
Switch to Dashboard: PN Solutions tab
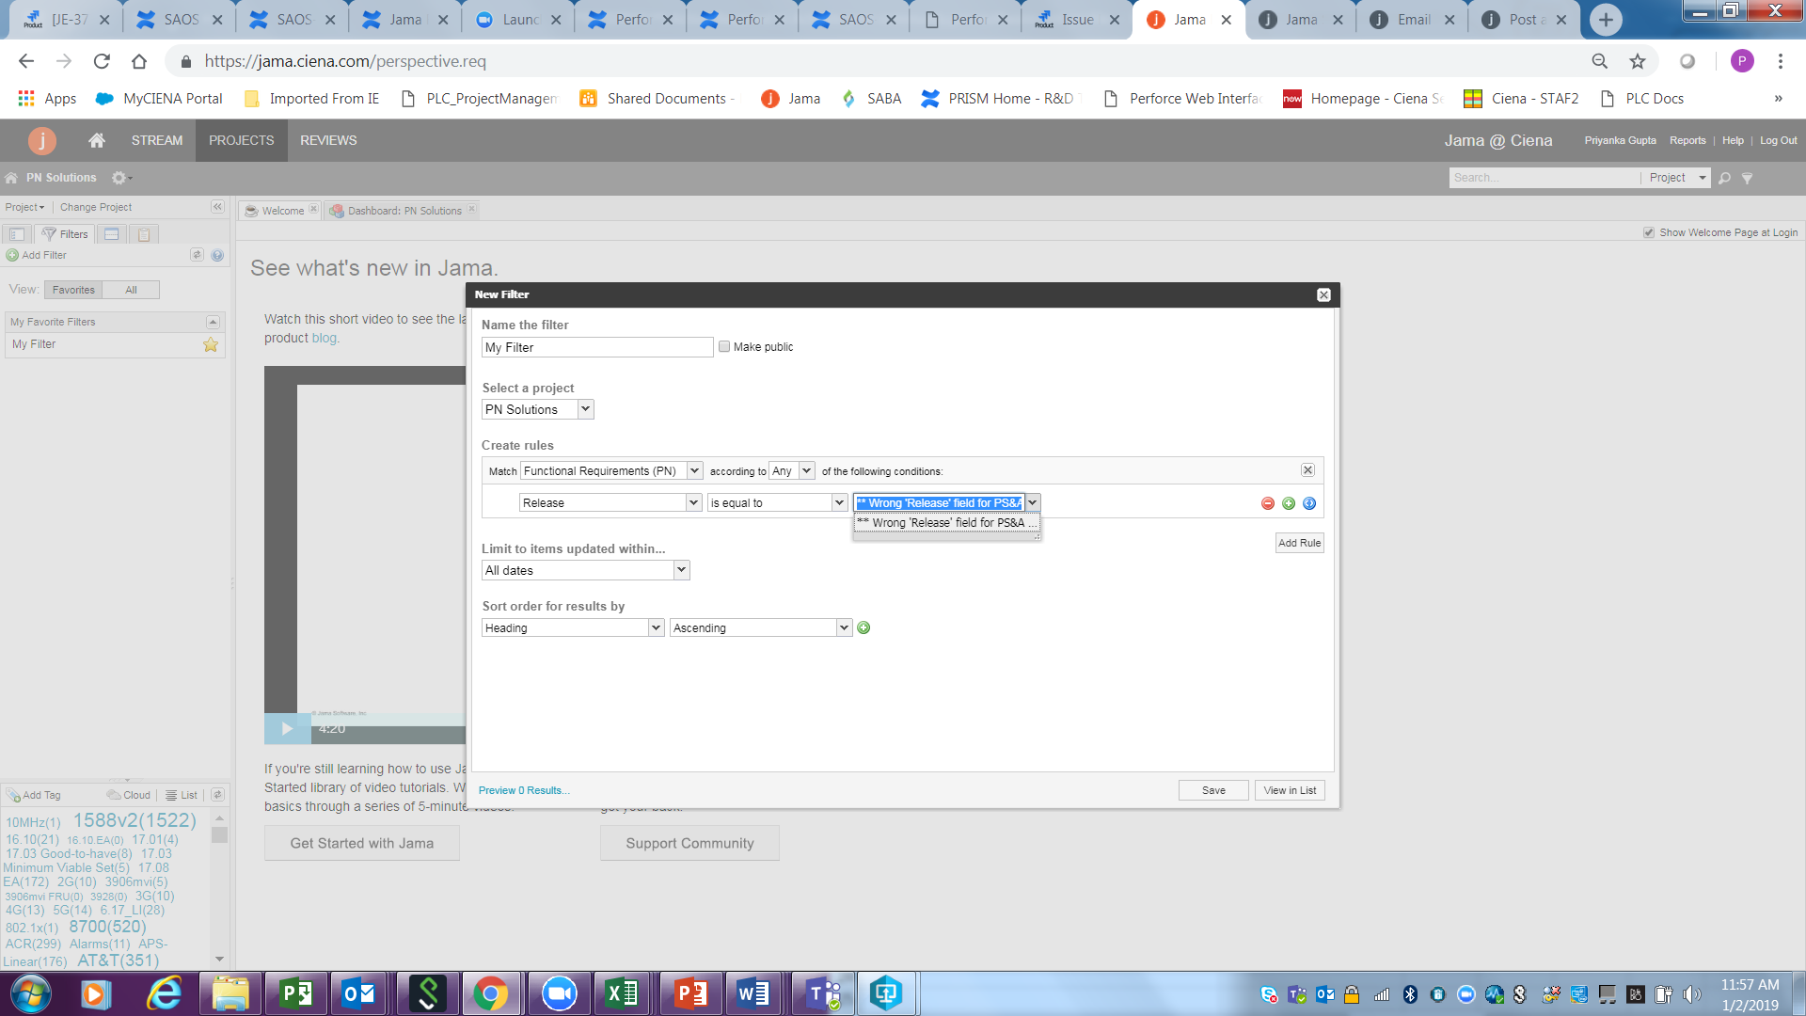404,211
